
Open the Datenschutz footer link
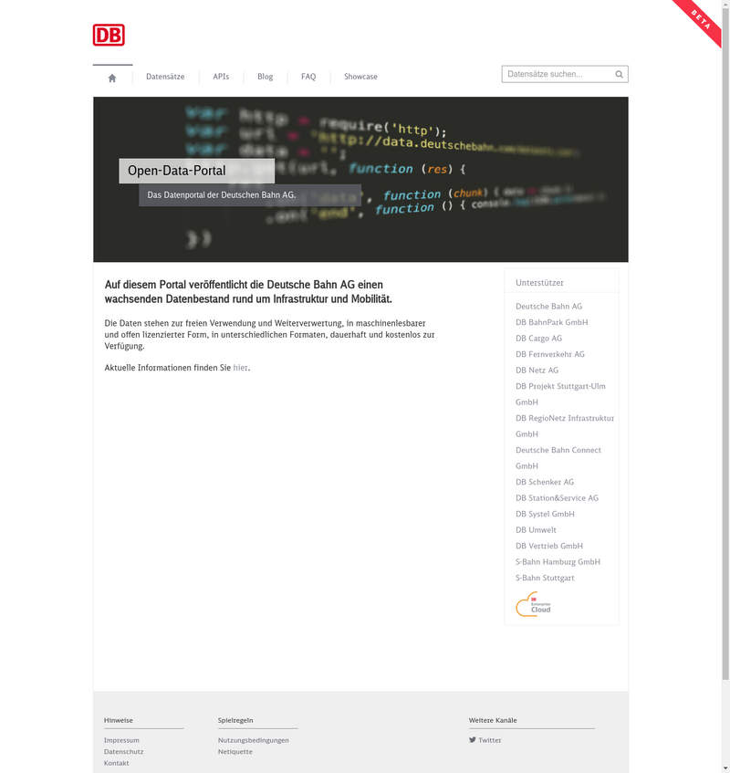click(x=123, y=751)
